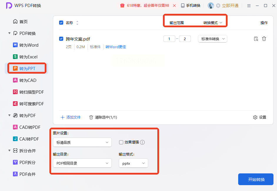Open the pptx output format dropdown
The width and height of the screenshot is (277, 191).
(x=134, y=163)
